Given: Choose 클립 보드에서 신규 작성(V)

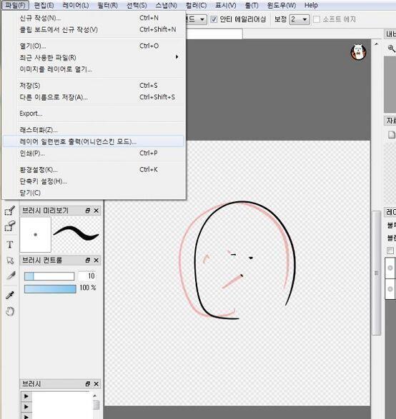Looking at the screenshot, I should point(94,29).
